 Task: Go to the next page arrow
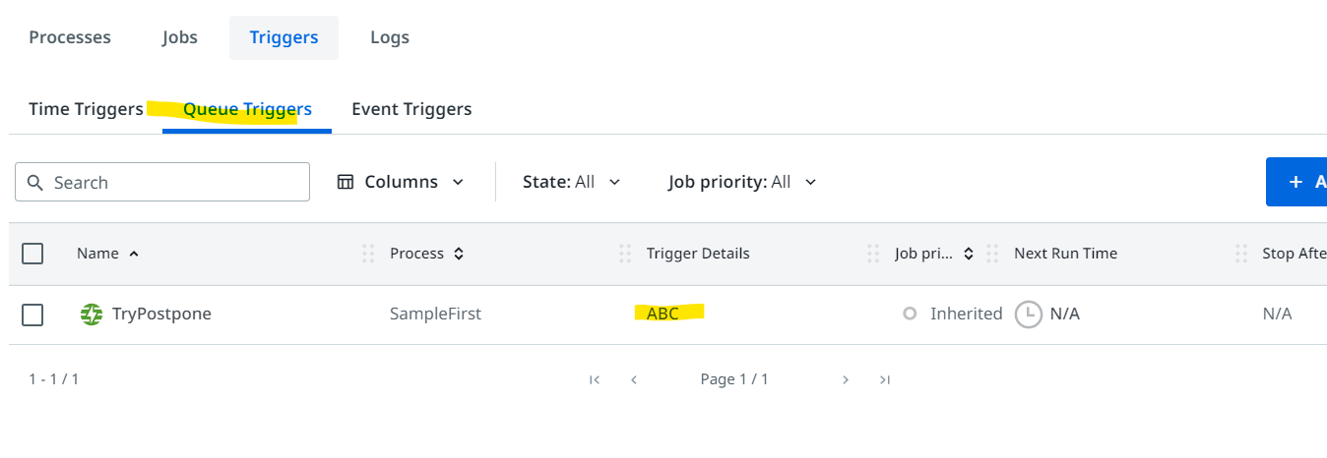click(x=845, y=379)
